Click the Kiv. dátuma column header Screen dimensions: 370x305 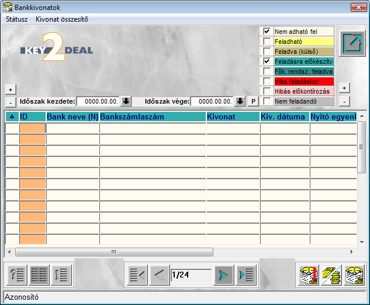point(285,116)
